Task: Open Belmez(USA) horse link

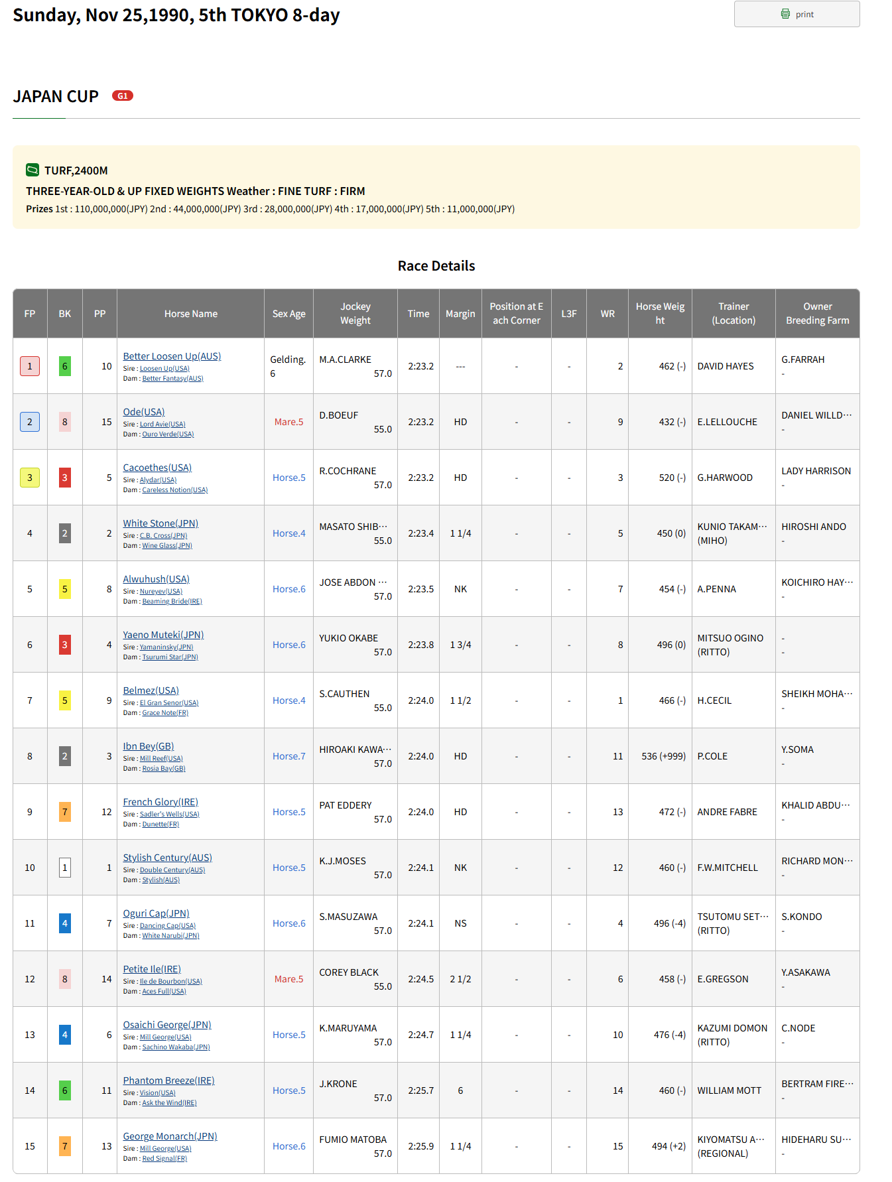Action: (151, 690)
